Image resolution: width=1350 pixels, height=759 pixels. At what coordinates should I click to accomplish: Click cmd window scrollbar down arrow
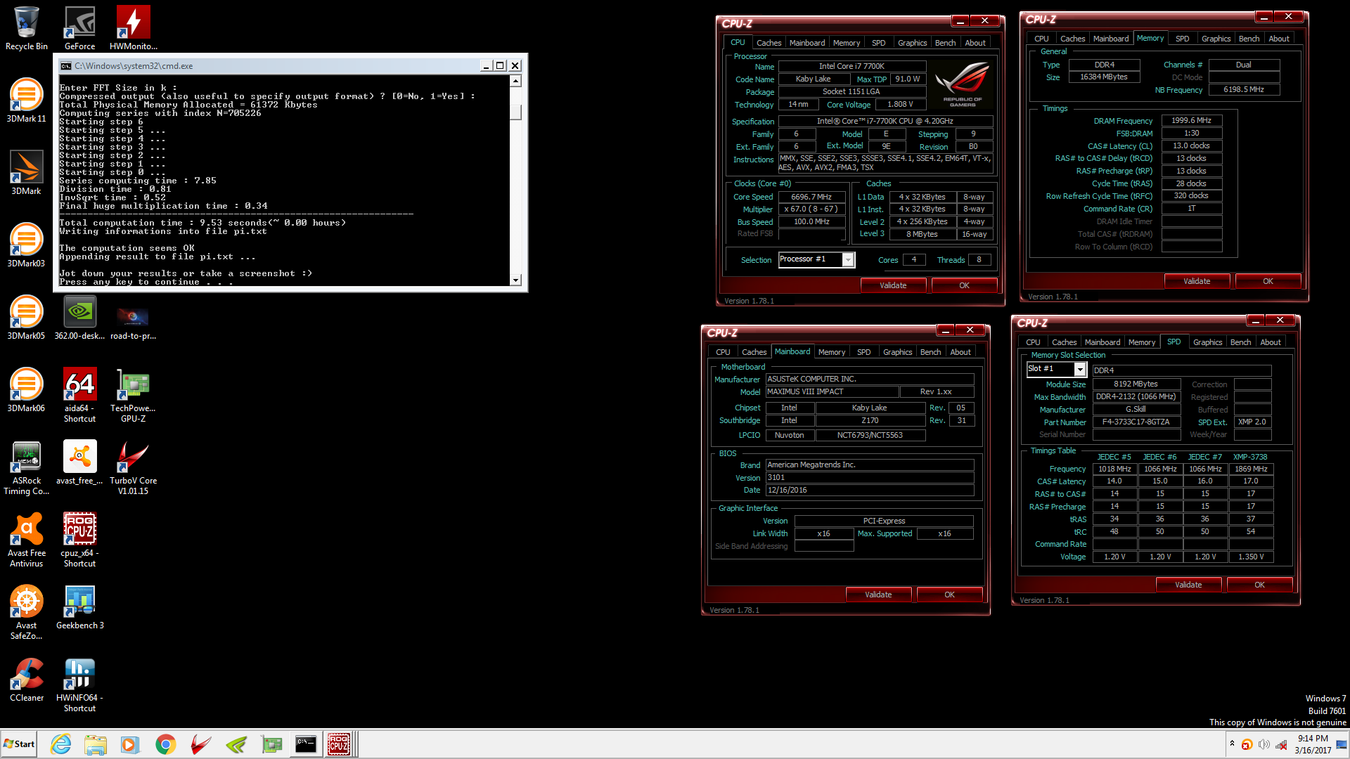(515, 280)
